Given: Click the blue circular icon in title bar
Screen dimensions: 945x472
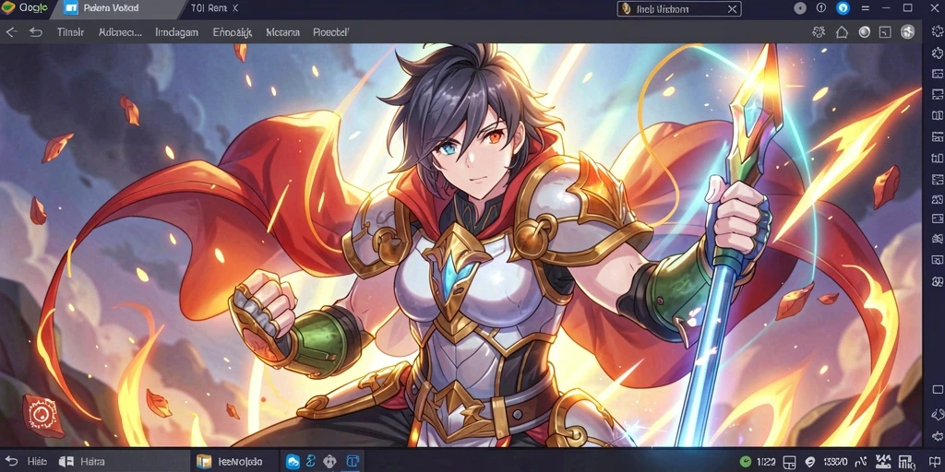Looking at the screenshot, I should coord(843,8).
